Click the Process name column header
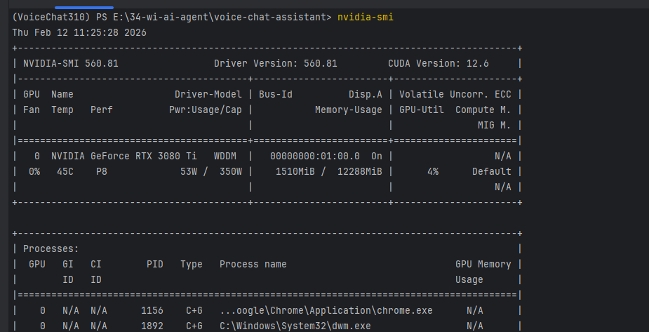649x332 pixels. pyautogui.click(x=253, y=265)
